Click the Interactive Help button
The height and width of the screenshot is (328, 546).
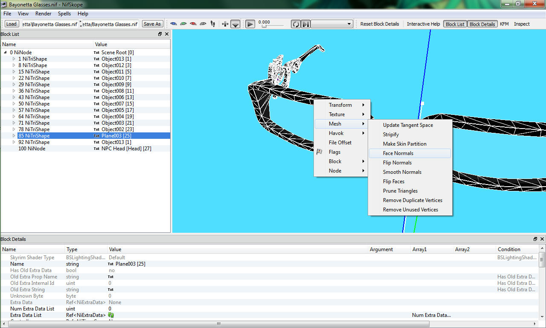(424, 24)
